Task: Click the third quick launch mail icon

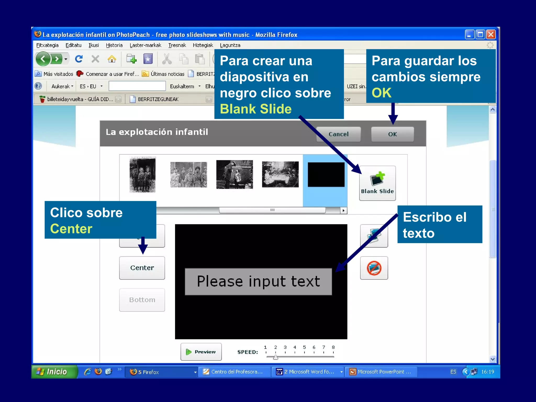Action: click(108, 372)
